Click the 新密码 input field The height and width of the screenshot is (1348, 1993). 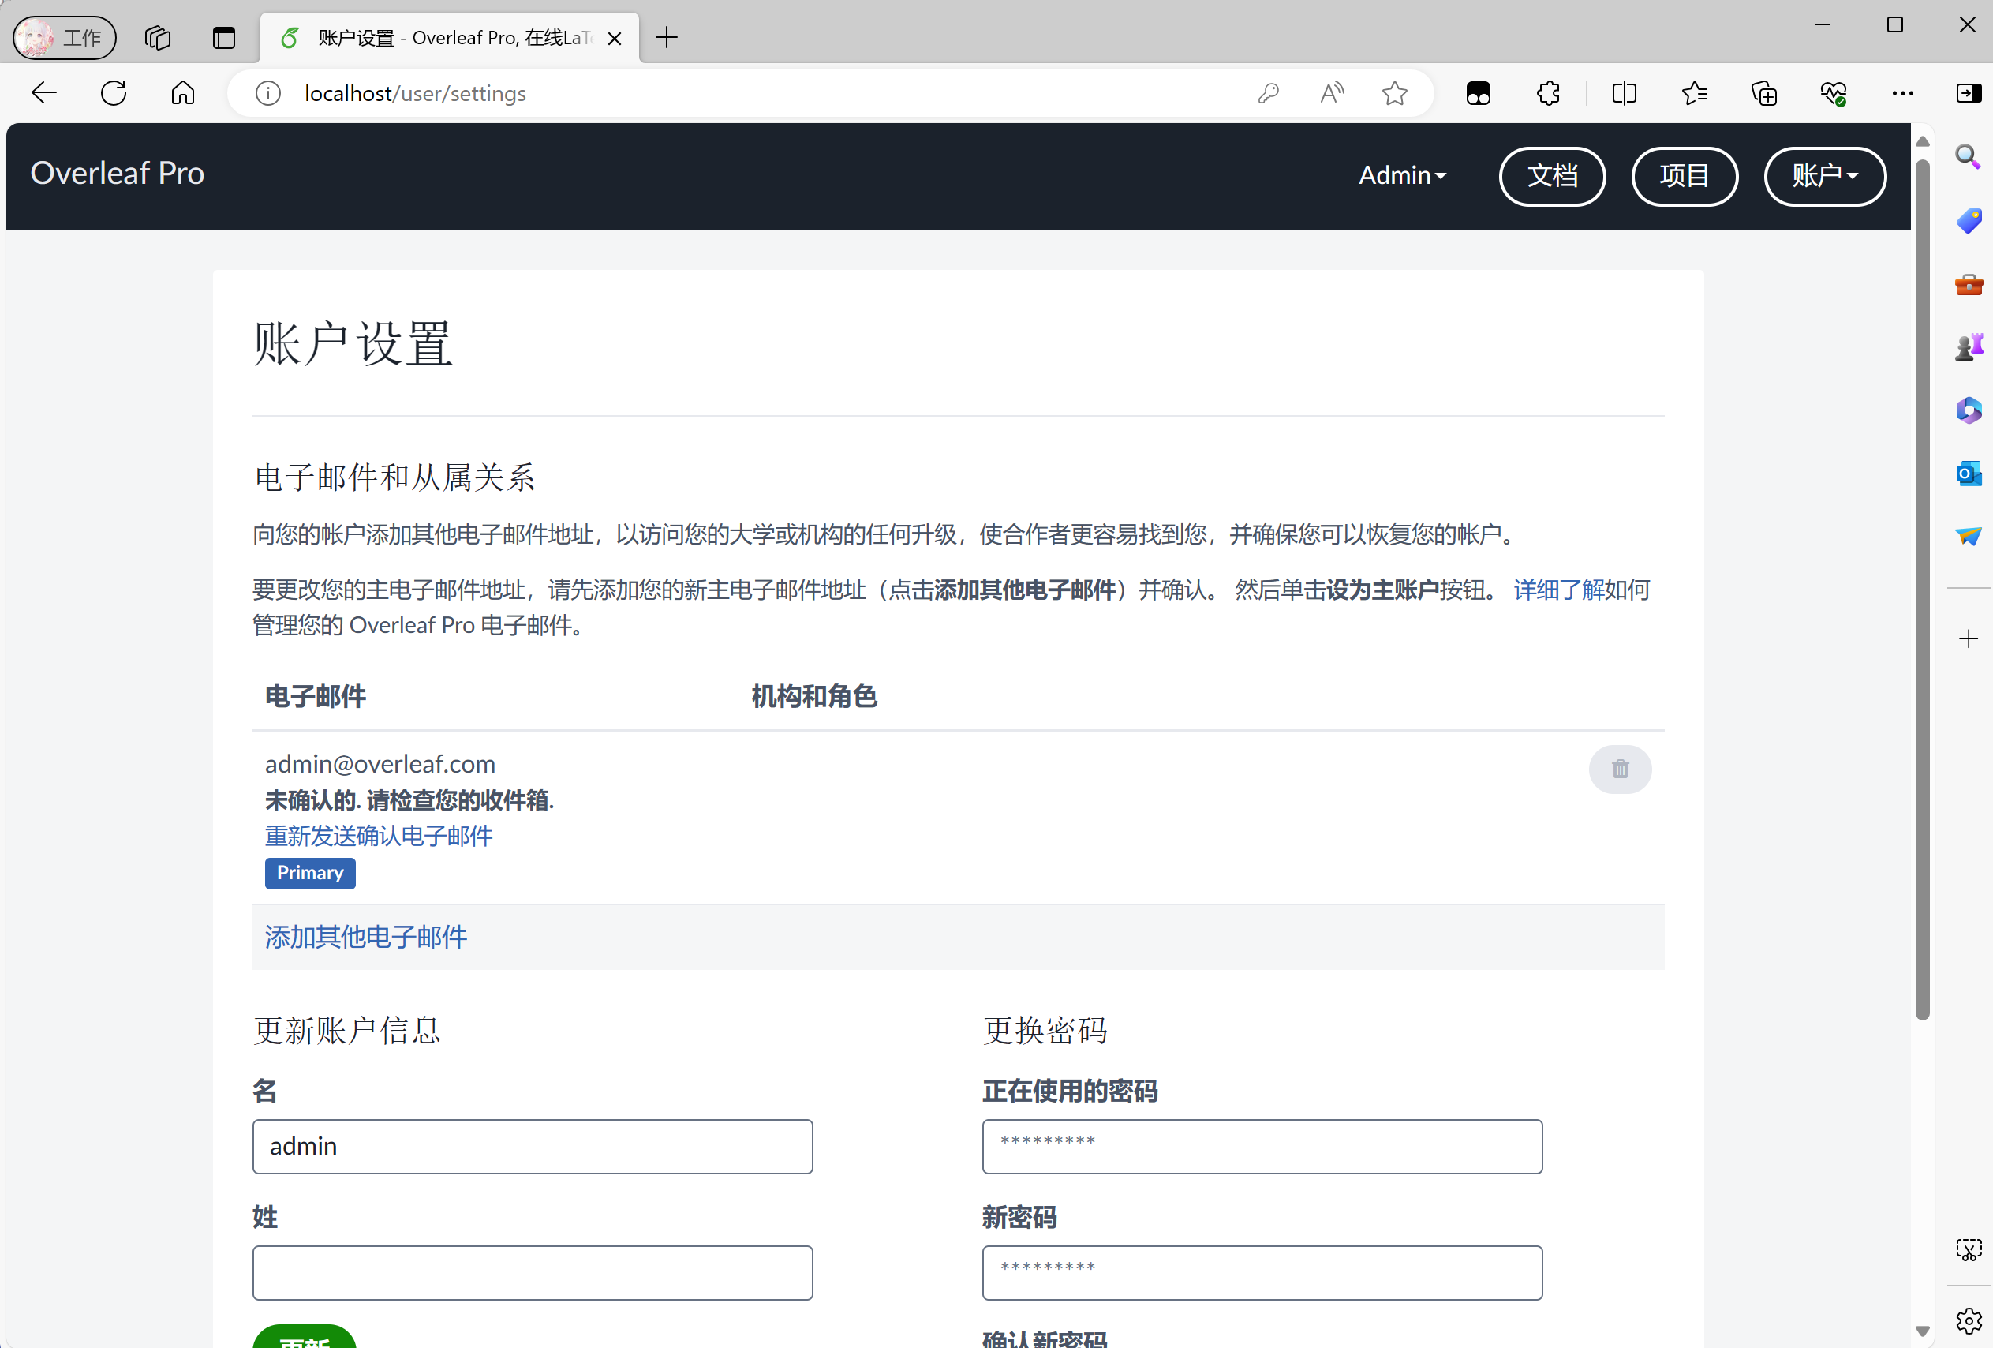point(1262,1272)
